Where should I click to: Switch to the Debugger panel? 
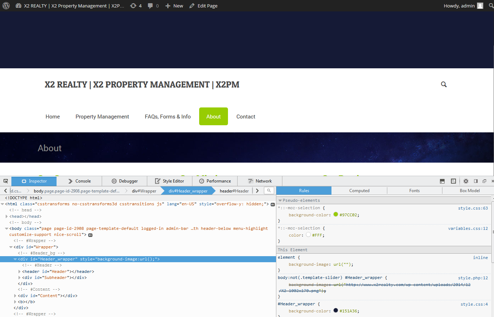(x=124, y=181)
